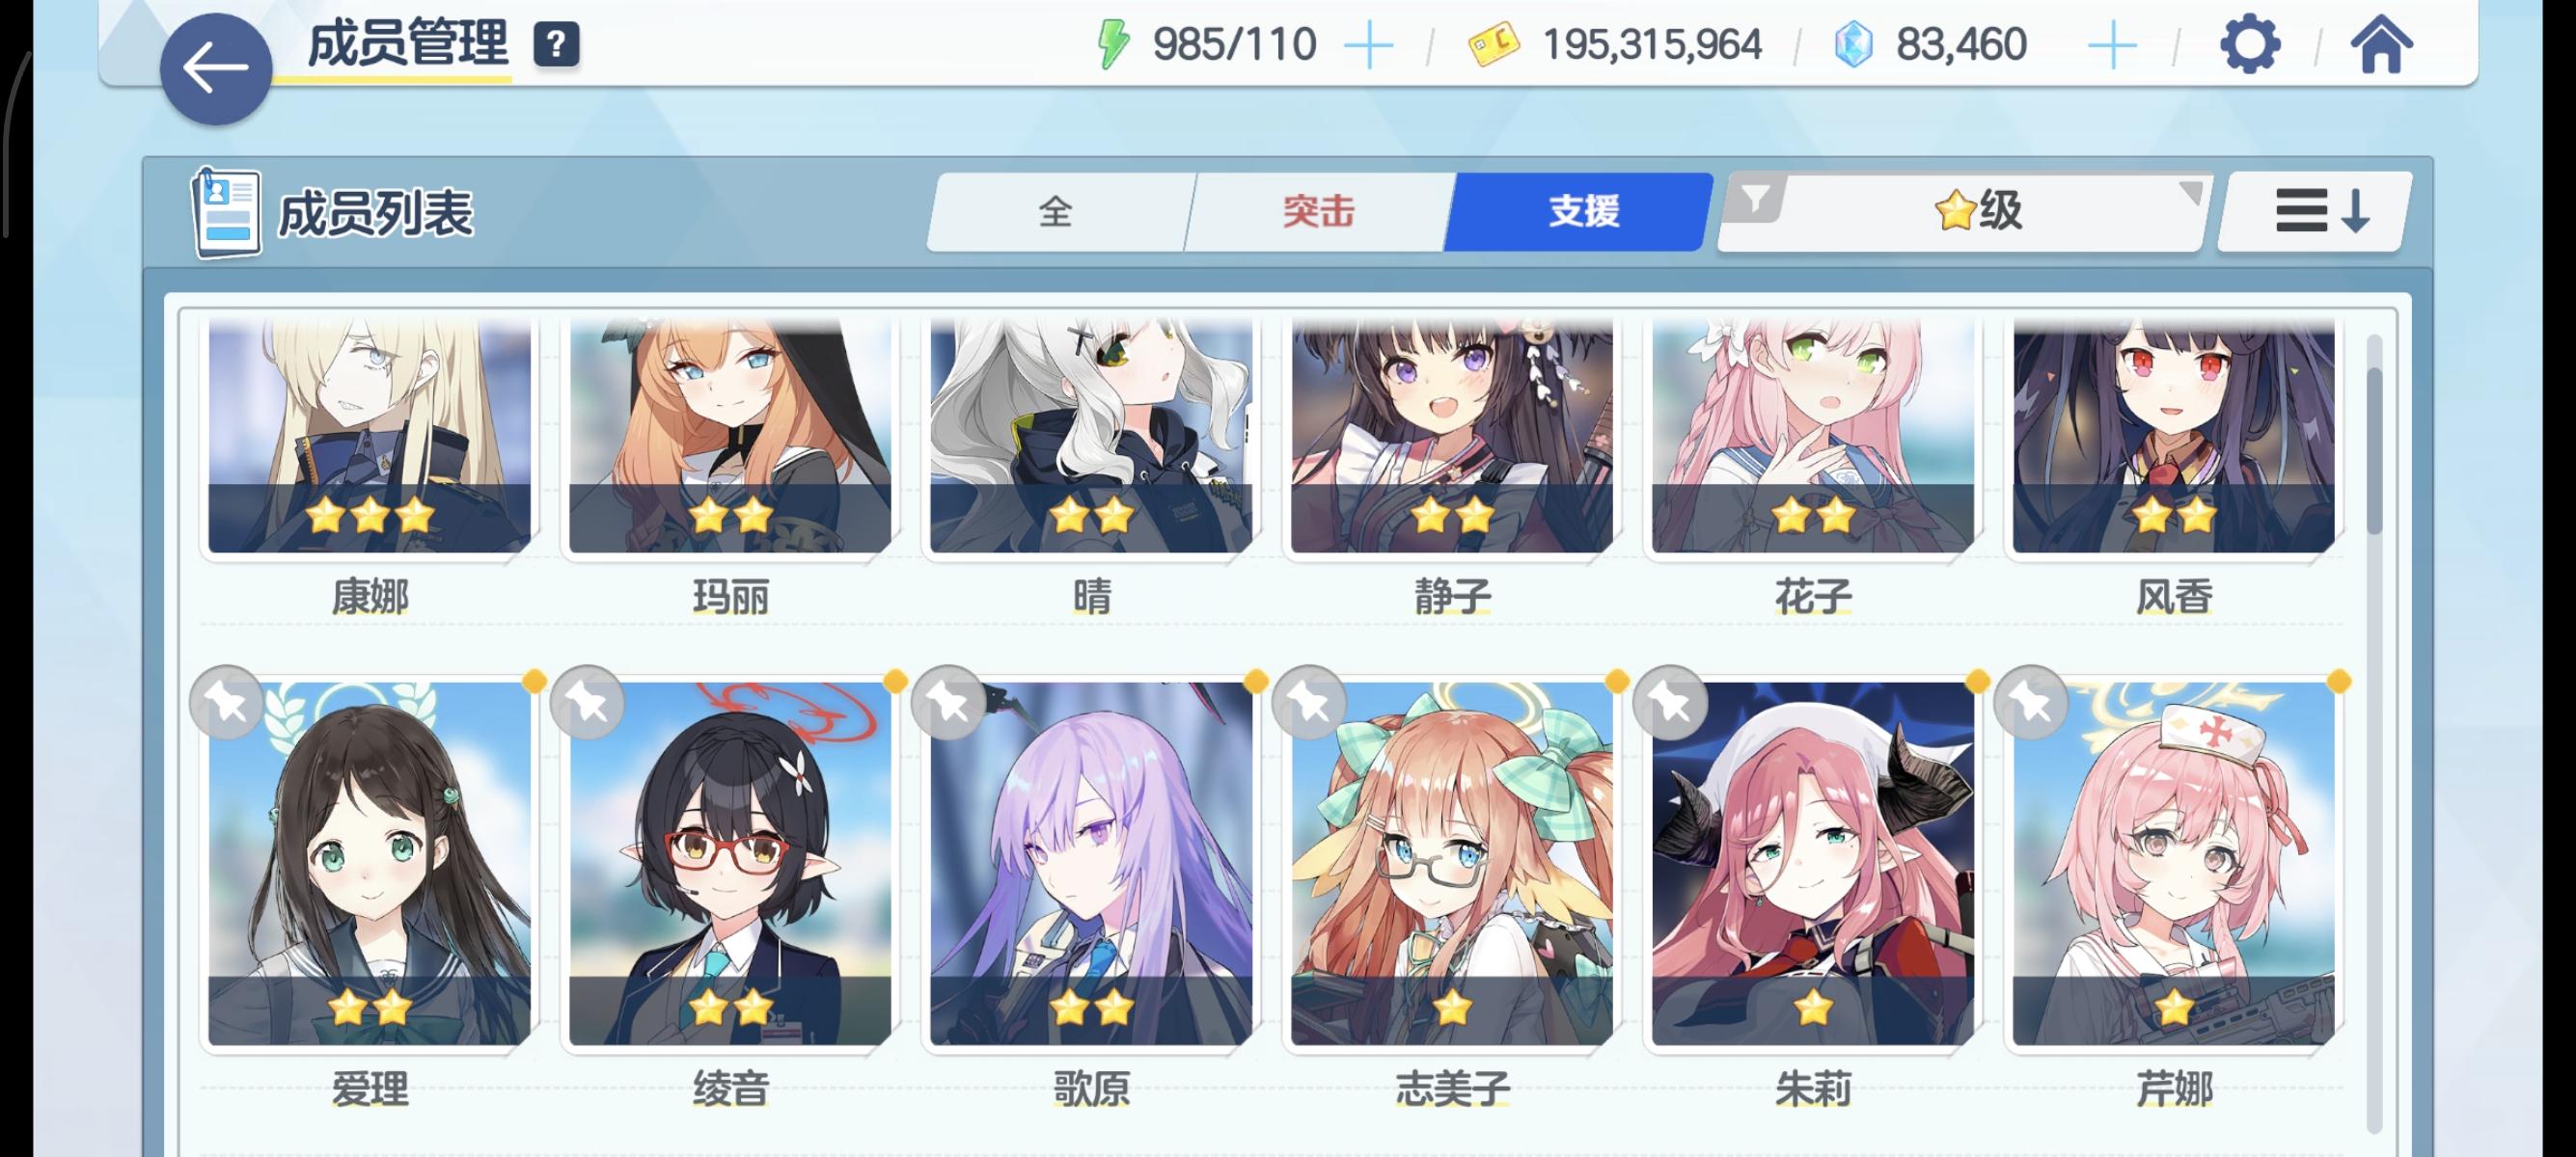Add blue gems with the plus icon
Viewport: 2576px width, 1157px height.
[2112, 45]
